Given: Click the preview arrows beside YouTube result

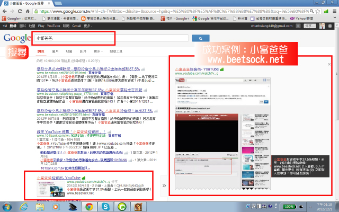Looking at the screenshot, I should (164, 185).
